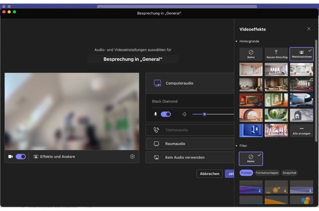Select the desert arch background thumbnail
Screen dimensions: 319x211
click(251, 115)
